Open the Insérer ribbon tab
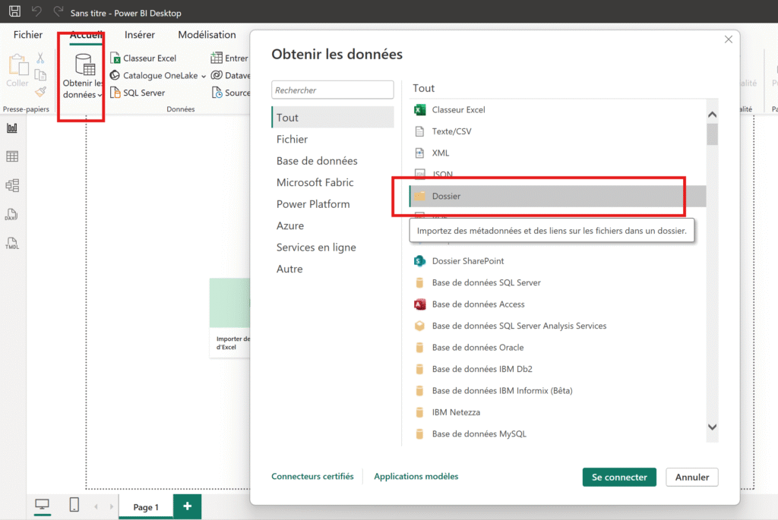 point(140,35)
